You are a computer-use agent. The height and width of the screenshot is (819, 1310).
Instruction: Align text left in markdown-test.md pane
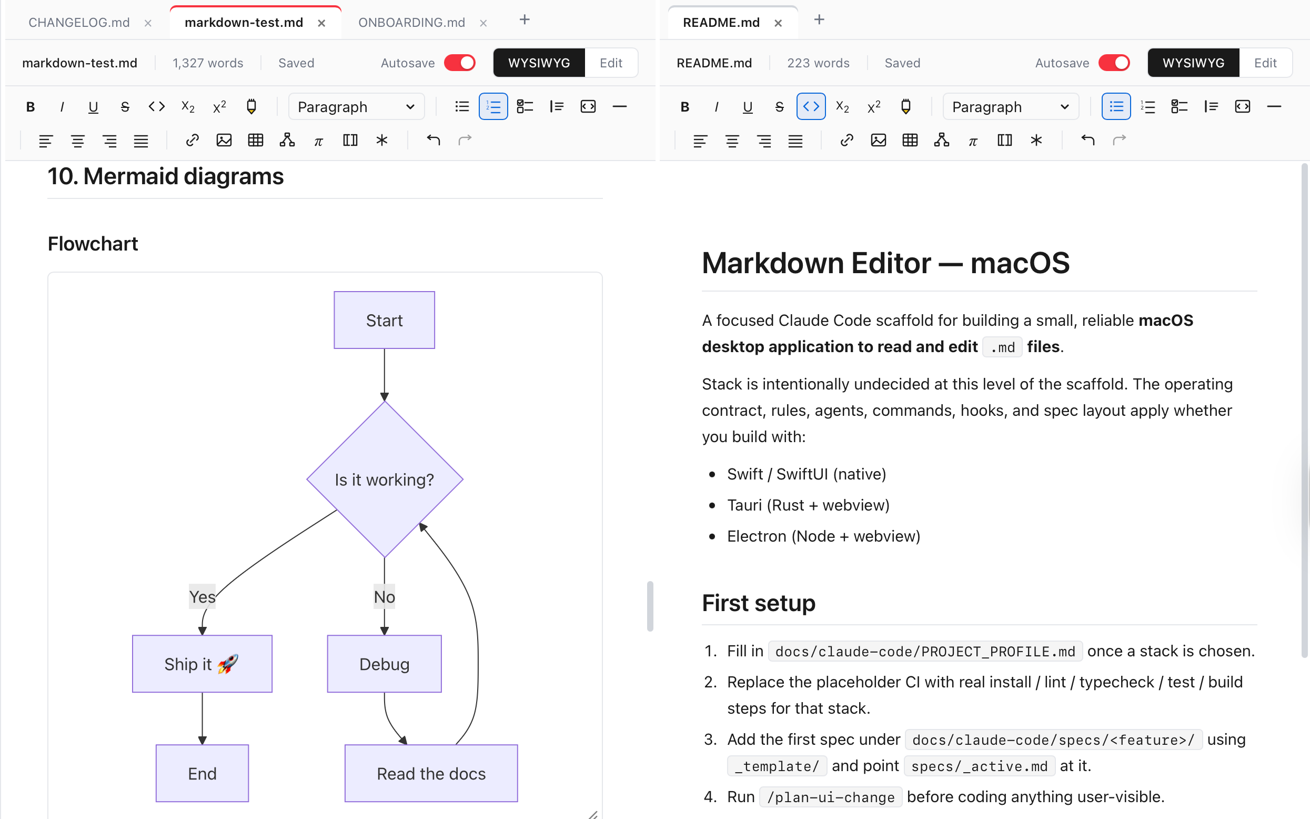(46, 141)
